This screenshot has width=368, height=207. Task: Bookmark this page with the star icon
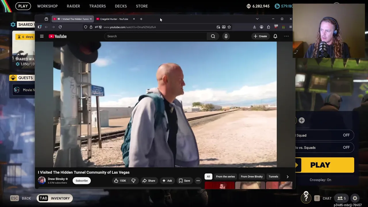coord(229,27)
